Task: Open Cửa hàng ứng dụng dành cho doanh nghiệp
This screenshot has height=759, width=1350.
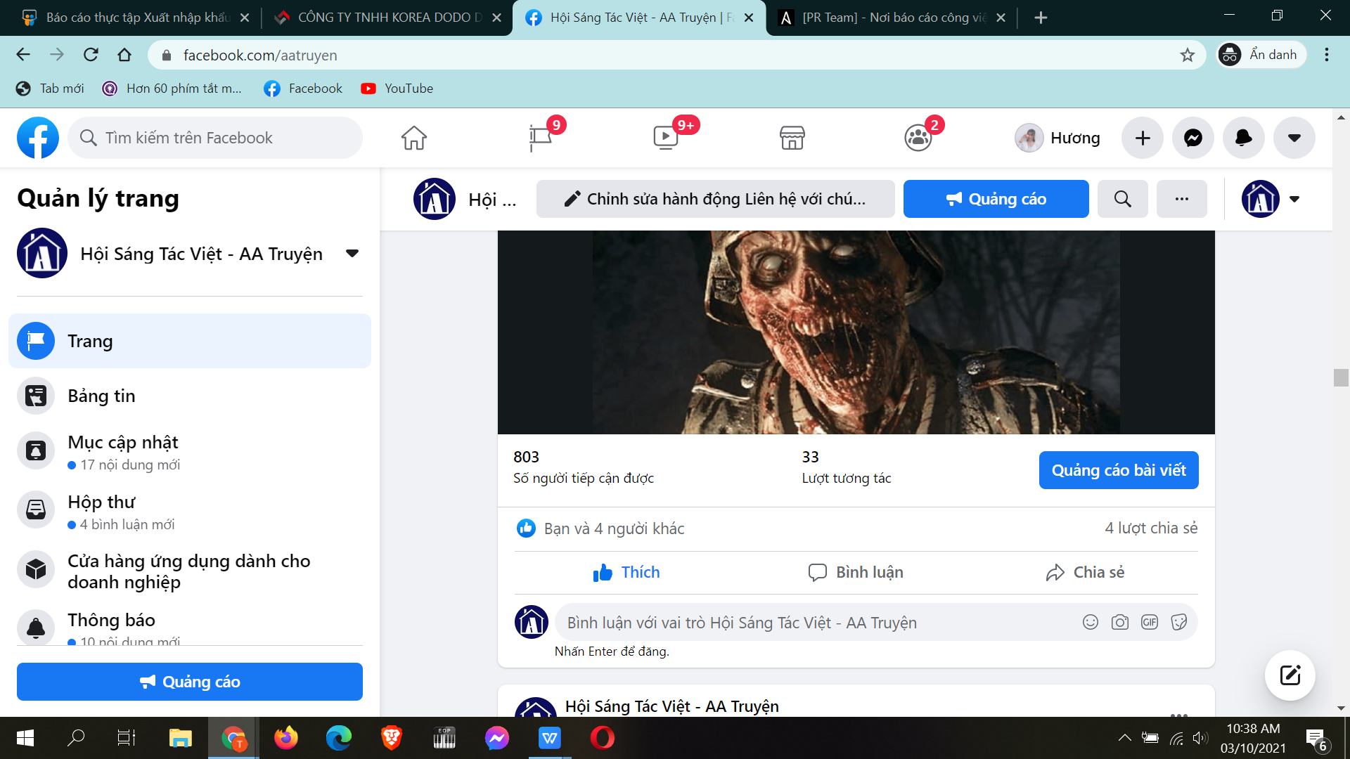Action: point(190,571)
